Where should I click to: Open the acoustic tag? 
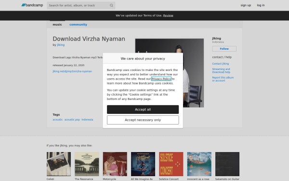(x=57, y=120)
